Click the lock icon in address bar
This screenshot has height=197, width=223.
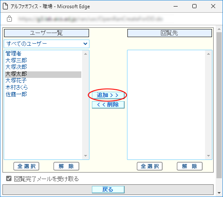(x=9, y=19)
